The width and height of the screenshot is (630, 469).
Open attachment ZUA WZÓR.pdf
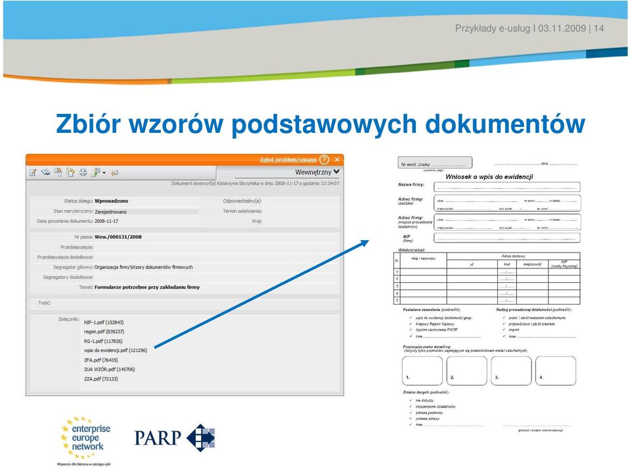(x=109, y=369)
